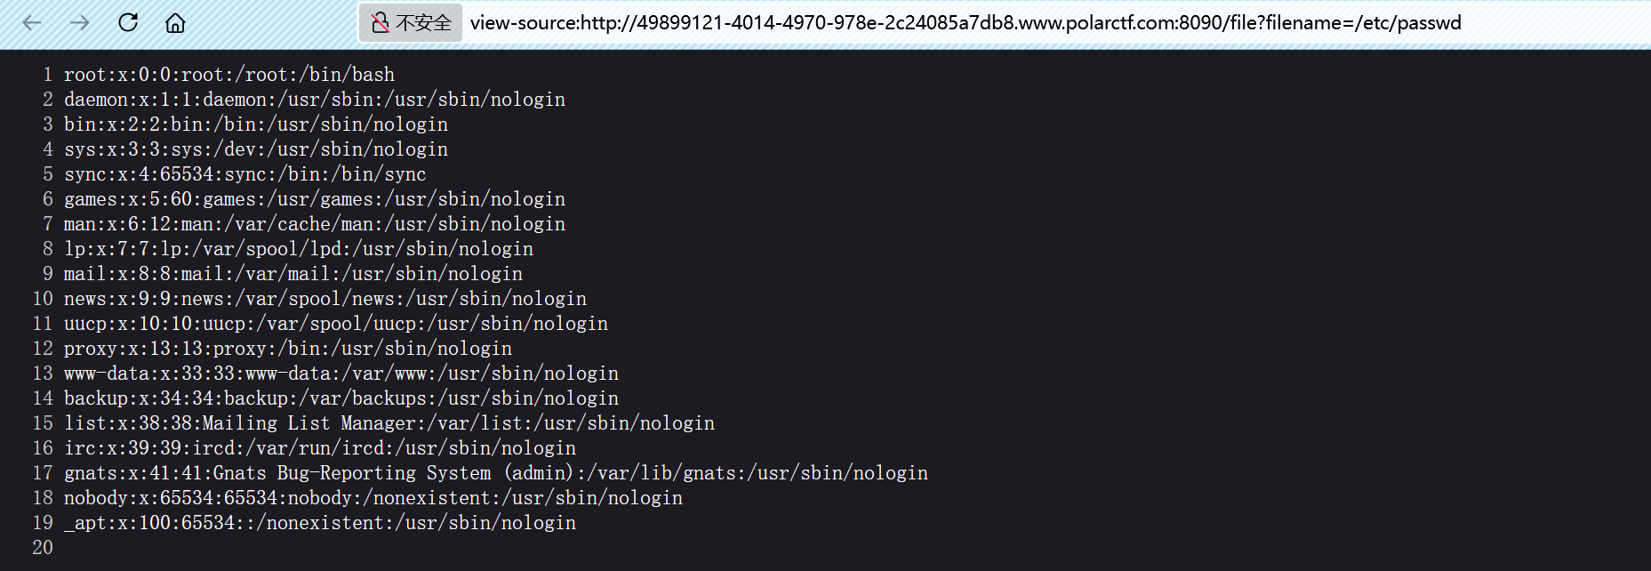Click the daemon user entry line
The image size is (1651, 571).
pyautogui.click(x=314, y=100)
